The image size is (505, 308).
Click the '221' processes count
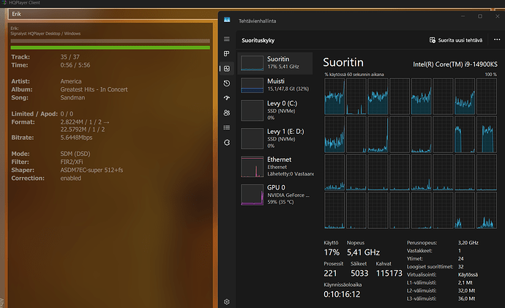coord(330,273)
